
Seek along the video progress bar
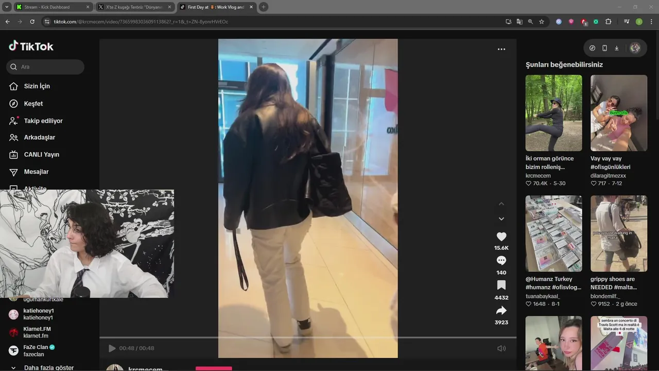308,338
